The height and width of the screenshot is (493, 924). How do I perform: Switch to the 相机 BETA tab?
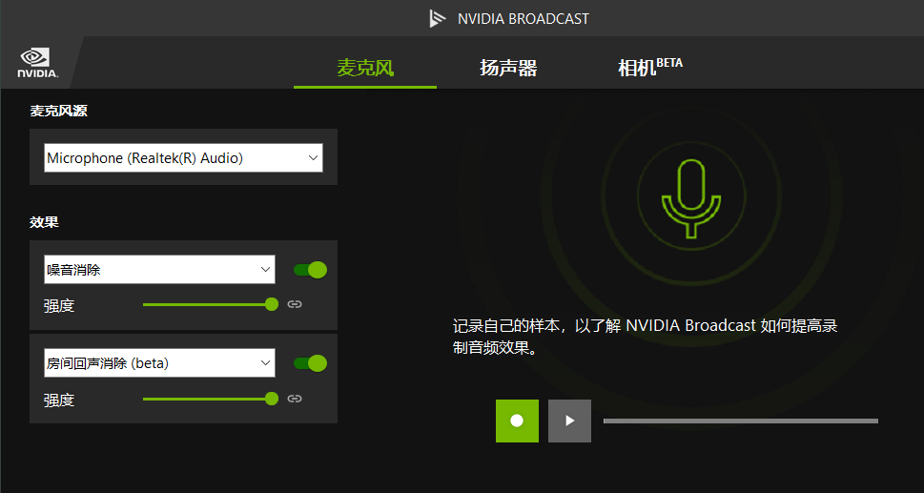(650, 67)
